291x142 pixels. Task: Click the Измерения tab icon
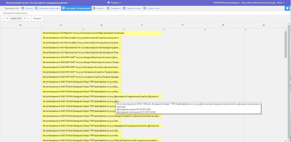tap(108, 8)
